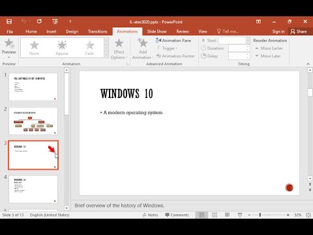The height and width of the screenshot is (235, 313).
Task: Click the Delay input field
Action: point(237,56)
